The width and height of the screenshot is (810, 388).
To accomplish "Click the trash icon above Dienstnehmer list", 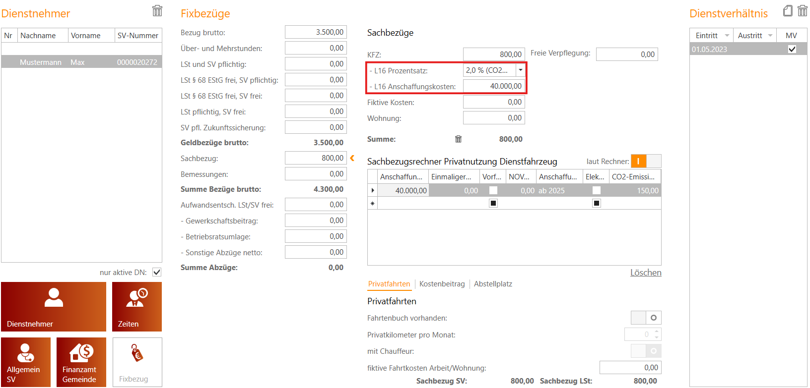I will pos(157,10).
